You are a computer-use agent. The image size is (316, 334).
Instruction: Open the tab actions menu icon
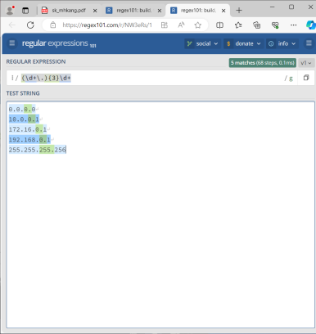click(x=25, y=11)
